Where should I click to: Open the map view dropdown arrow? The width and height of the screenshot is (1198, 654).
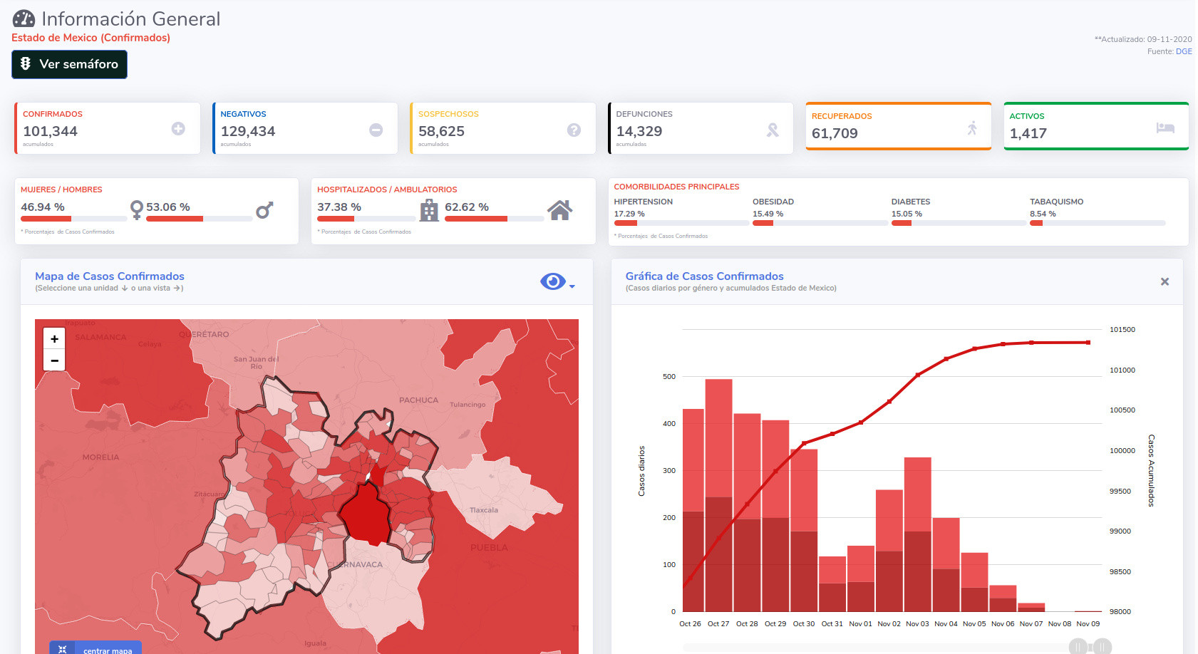pos(572,286)
